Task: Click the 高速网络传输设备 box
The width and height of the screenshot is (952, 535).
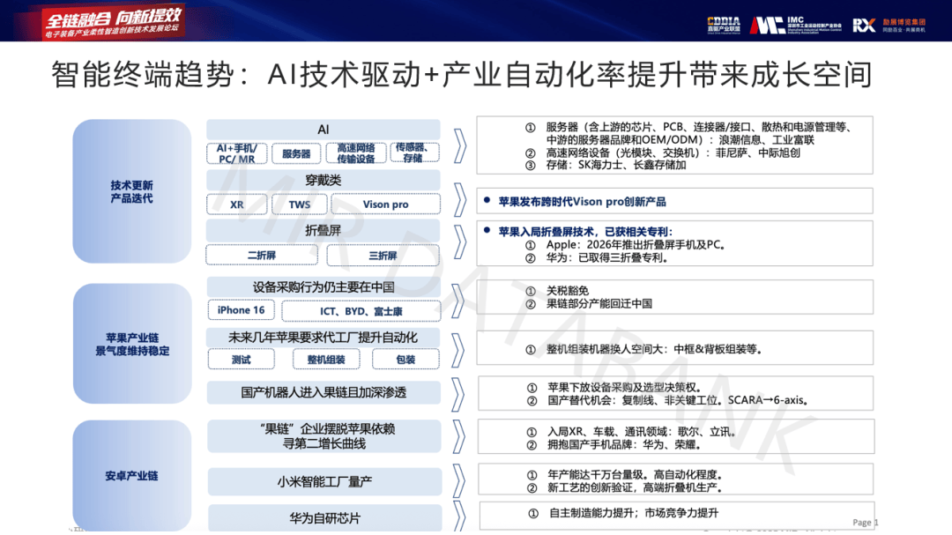Action: coord(356,153)
